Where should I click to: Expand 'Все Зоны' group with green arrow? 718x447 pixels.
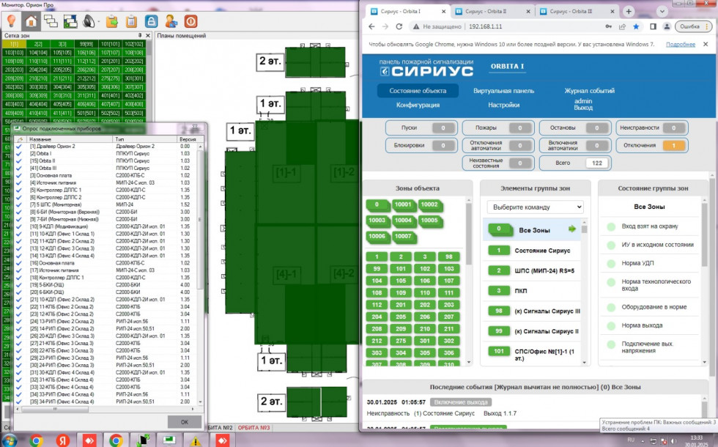(572, 229)
